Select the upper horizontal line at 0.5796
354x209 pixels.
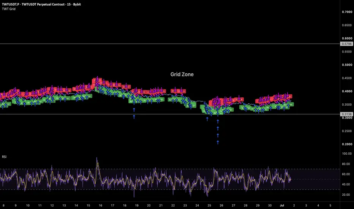pos(170,44)
